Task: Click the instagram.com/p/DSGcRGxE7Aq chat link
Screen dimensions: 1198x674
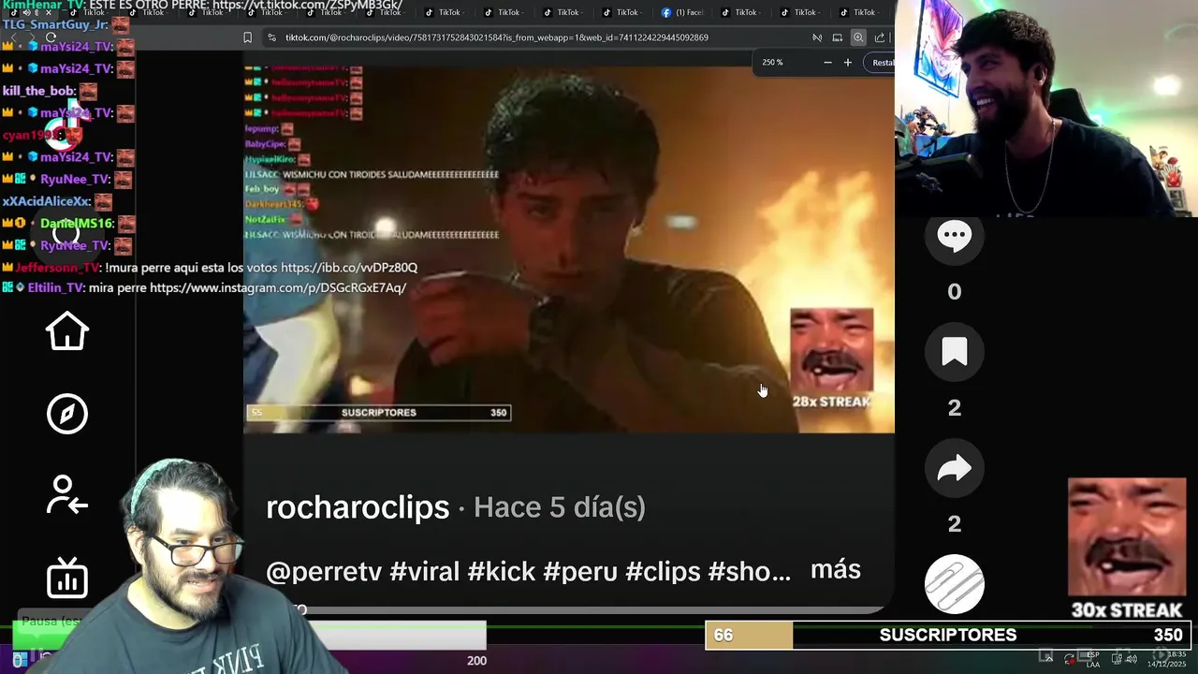Action: pyautogui.click(x=278, y=288)
